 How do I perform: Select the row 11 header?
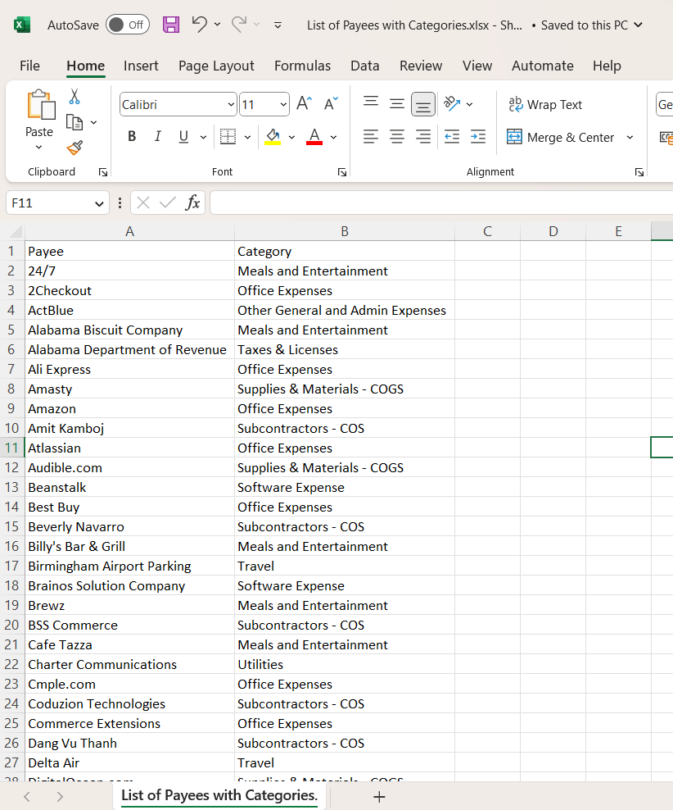(x=11, y=448)
